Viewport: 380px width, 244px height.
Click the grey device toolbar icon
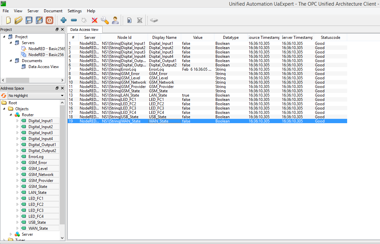coord(154,20)
